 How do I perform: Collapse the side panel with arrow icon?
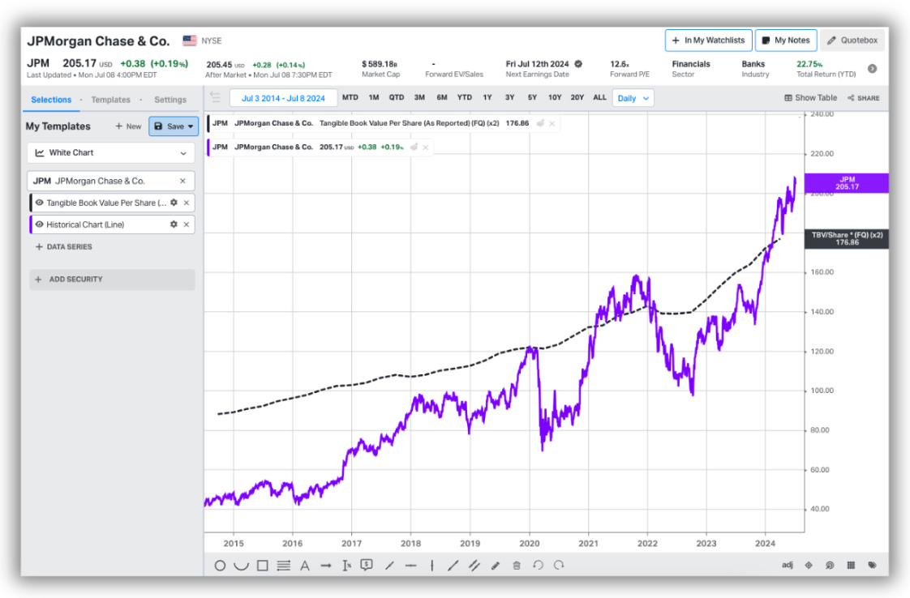click(215, 97)
